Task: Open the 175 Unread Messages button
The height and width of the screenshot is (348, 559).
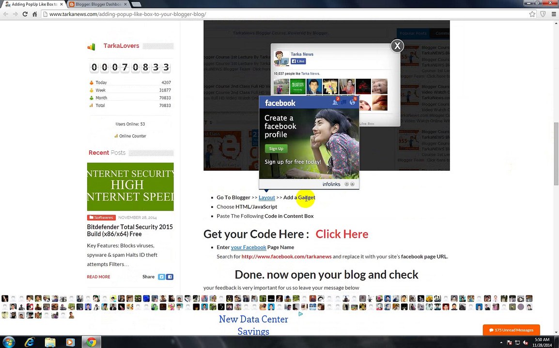Action: pyautogui.click(x=511, y=330)
